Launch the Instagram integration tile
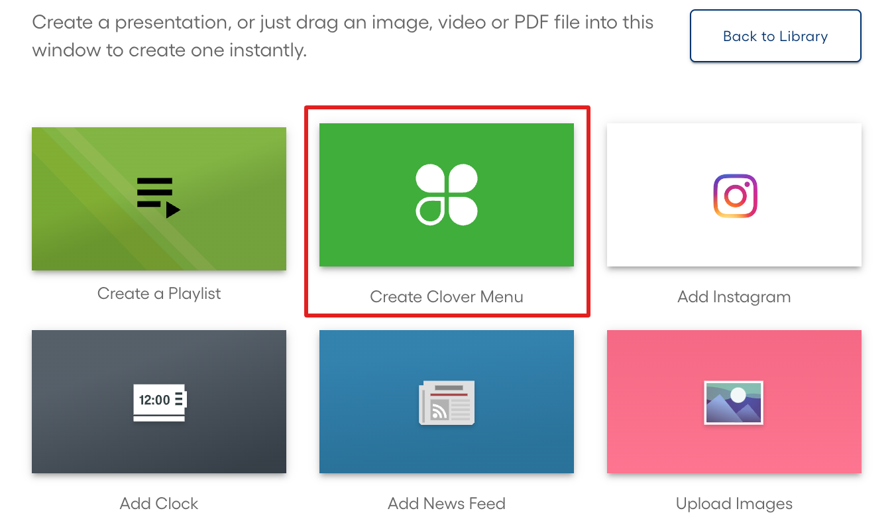Viewport: 896px width, 521px height. [734, 195]
